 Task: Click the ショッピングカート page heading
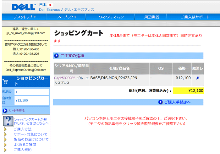click(79, 33)
